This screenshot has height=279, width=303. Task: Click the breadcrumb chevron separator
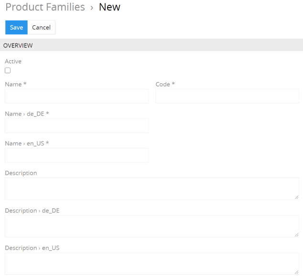(92, 8)
